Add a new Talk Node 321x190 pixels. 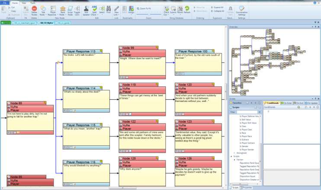pos(43,9)
